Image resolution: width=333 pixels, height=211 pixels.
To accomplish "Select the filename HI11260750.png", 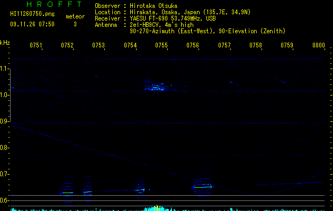I will click(x=32, y=14).
